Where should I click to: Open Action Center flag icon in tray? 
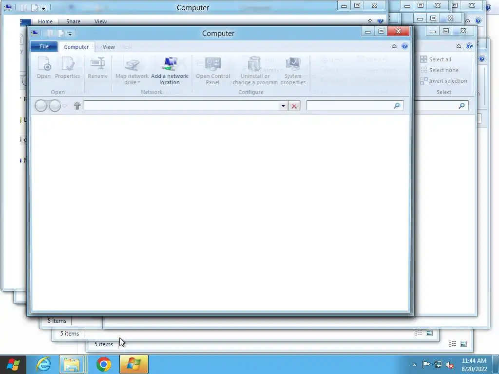[x=426, y=365]
